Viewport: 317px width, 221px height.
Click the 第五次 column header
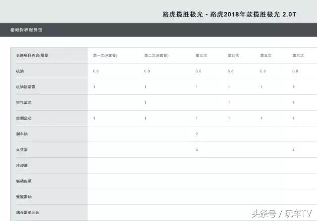(x=265, y=55)
